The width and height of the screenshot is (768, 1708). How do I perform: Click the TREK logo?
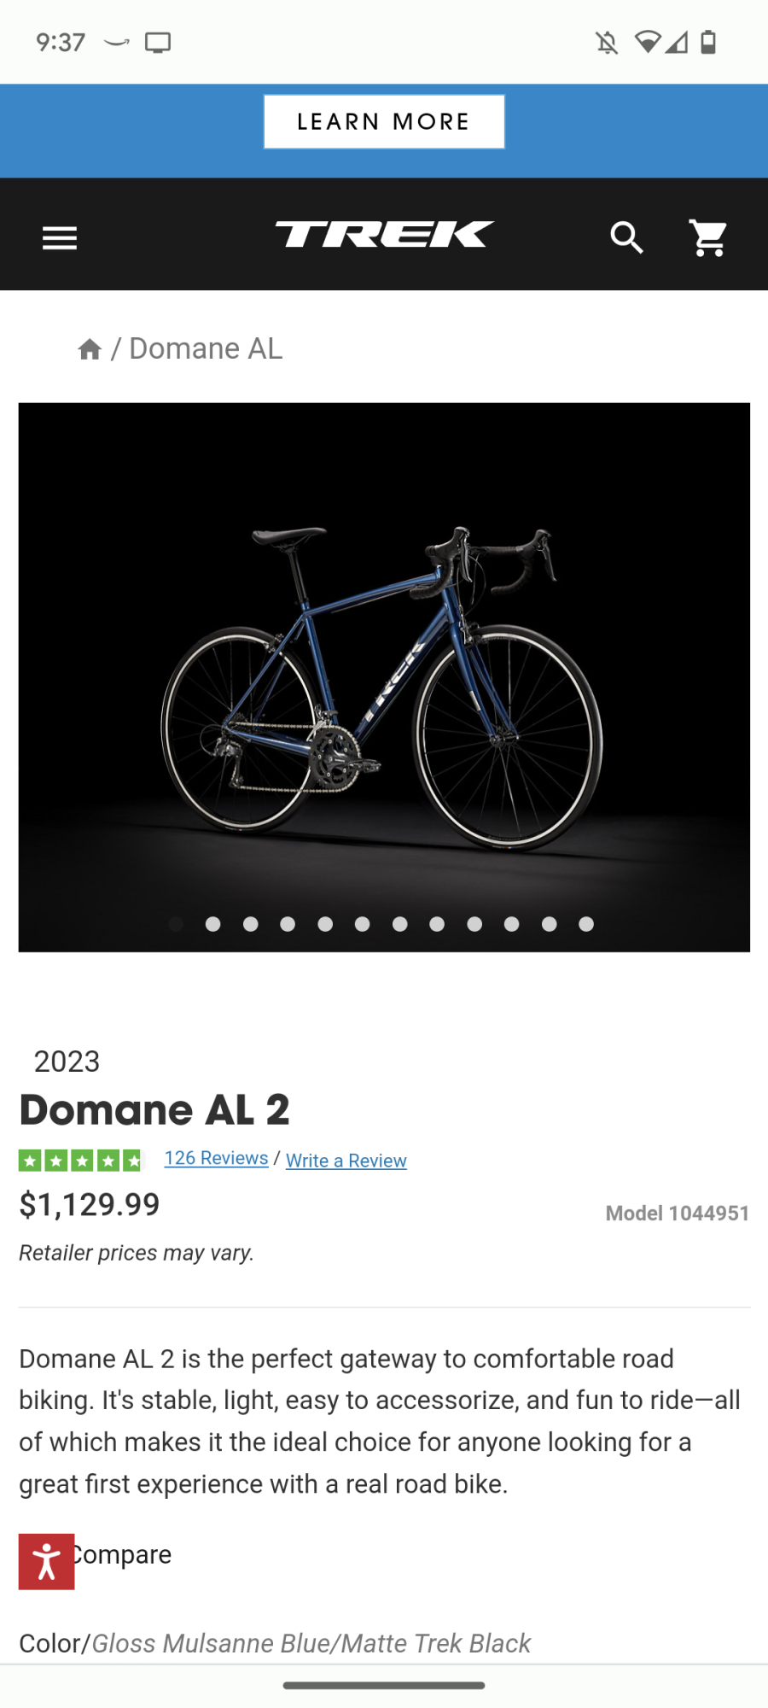point(383,235)
